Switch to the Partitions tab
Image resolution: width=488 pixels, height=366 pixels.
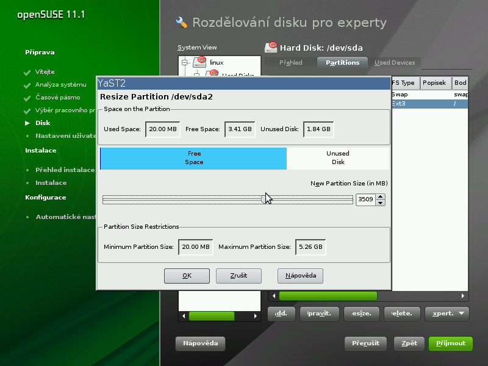[x=342, y=63]
